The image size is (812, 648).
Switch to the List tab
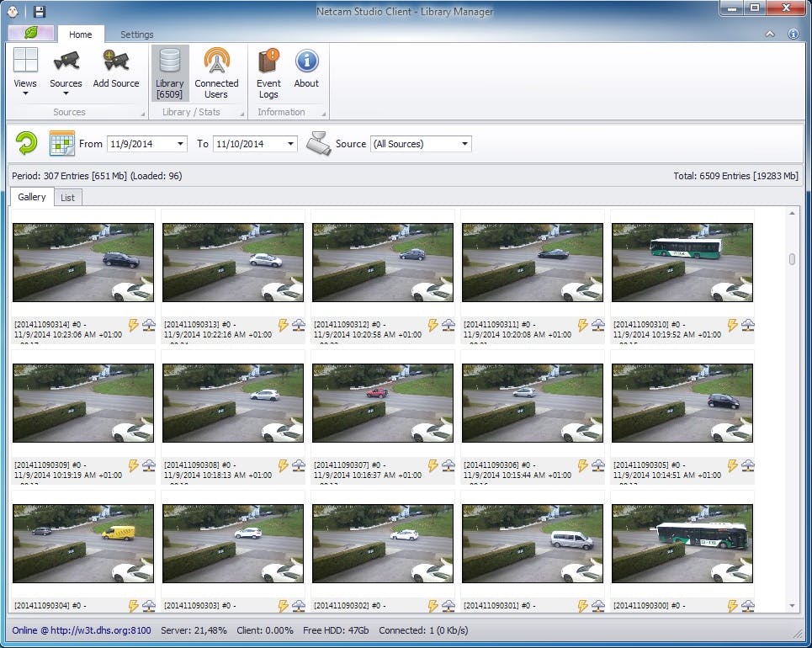pyautogui.click(x=67, y=197)
